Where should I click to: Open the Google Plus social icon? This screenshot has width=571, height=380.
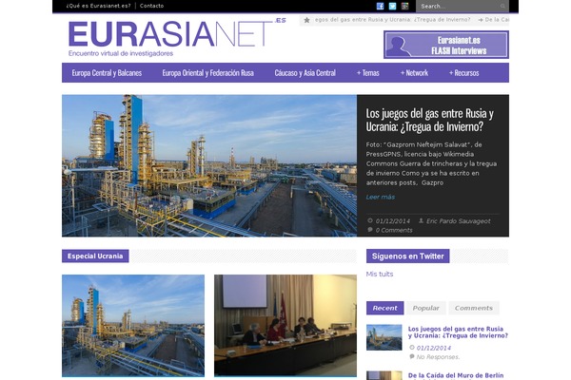point(404,6)
